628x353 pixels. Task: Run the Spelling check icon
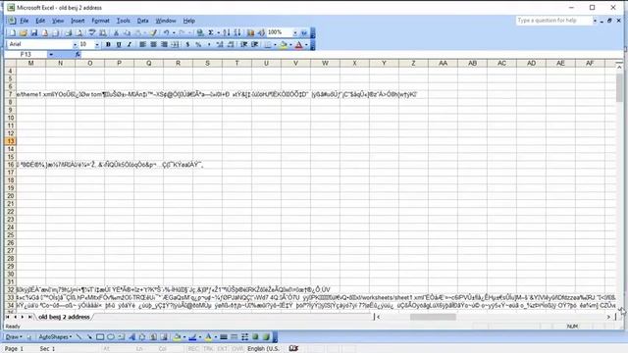pyautogui.click(x=92, y=32)
